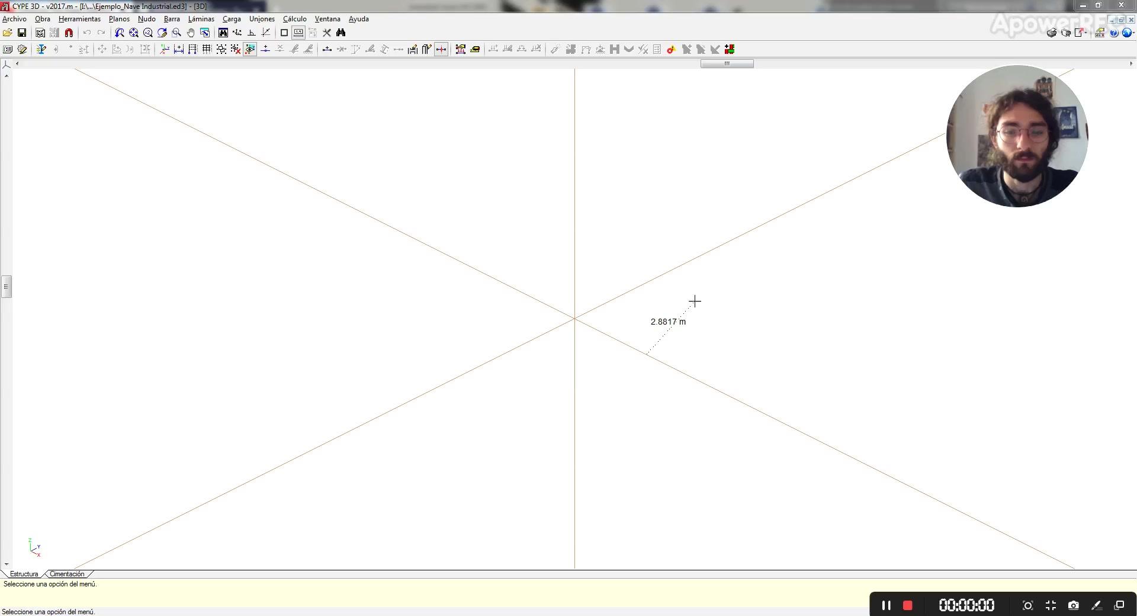
Task: Click the crossed wrench tools icon
Action: 326,33
